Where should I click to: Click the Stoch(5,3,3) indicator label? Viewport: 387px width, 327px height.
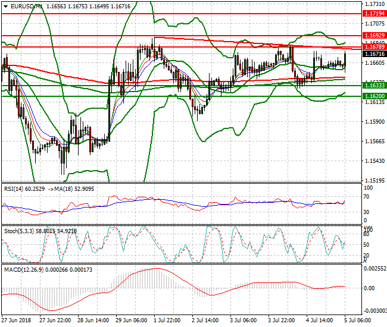(19, 229)
